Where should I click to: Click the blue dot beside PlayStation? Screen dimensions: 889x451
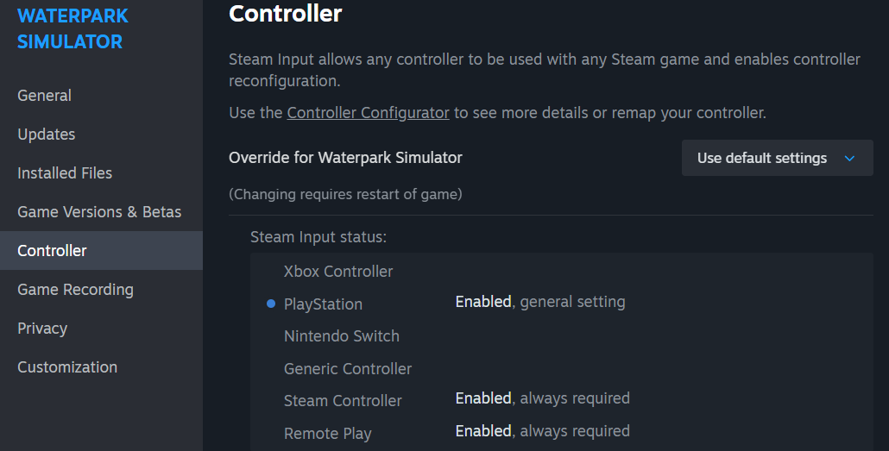(x=271, y=304)
